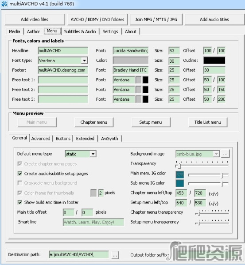Pick the gray font Color swatch
The image size is (245, 265).
point(131,61)
